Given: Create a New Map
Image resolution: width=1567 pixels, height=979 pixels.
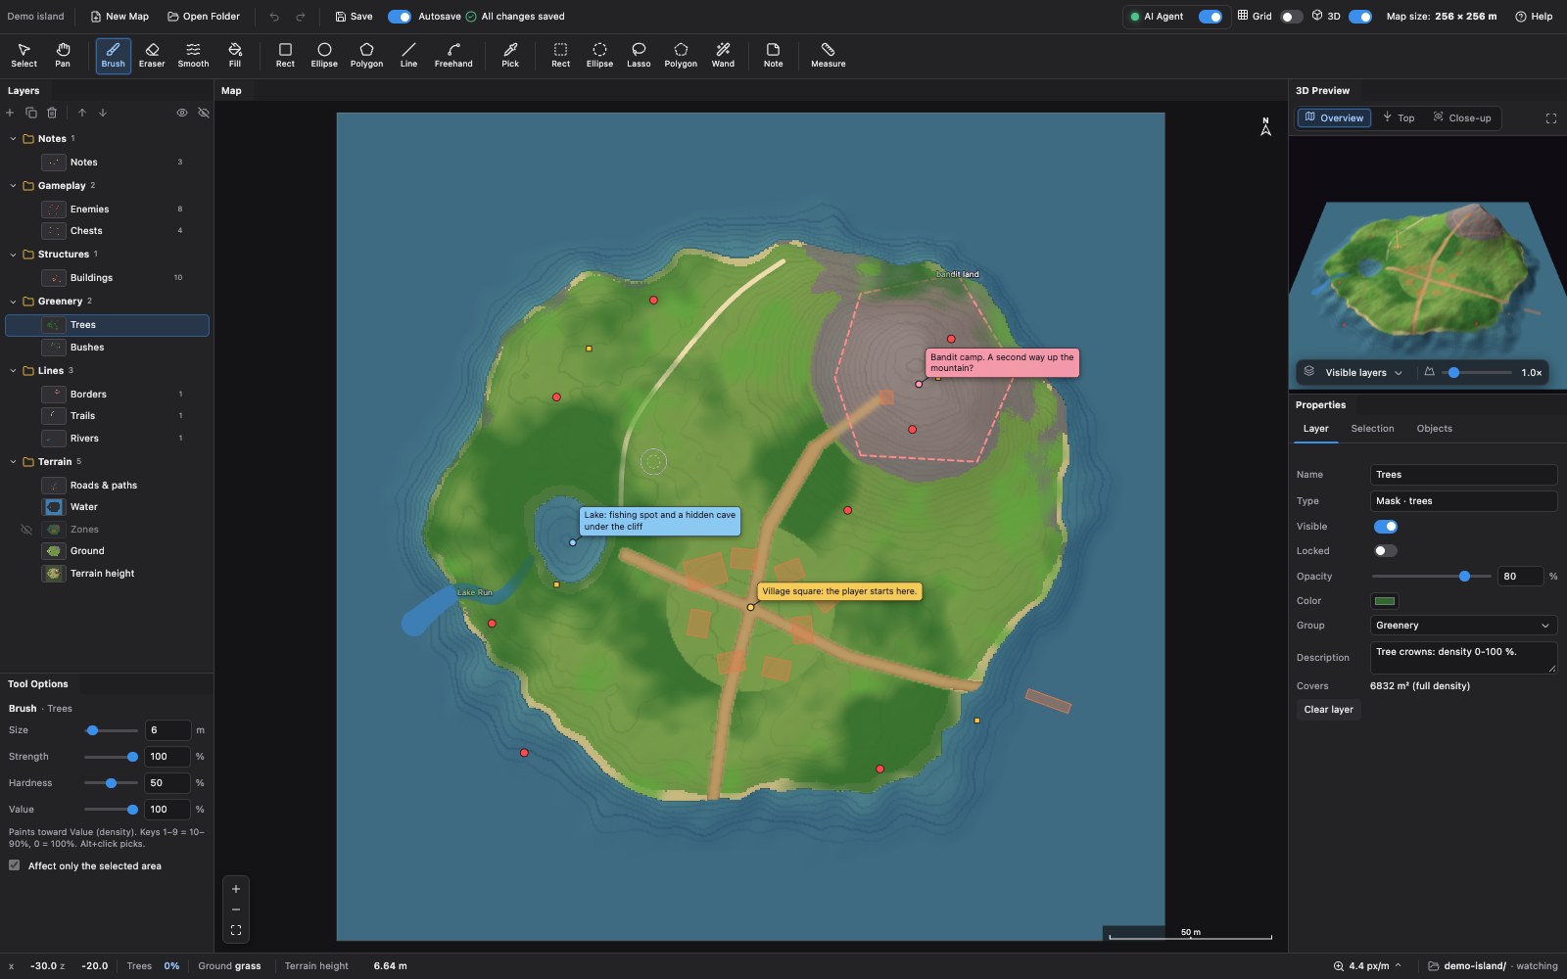Looking at the screenshot, I should pos(119,17).
